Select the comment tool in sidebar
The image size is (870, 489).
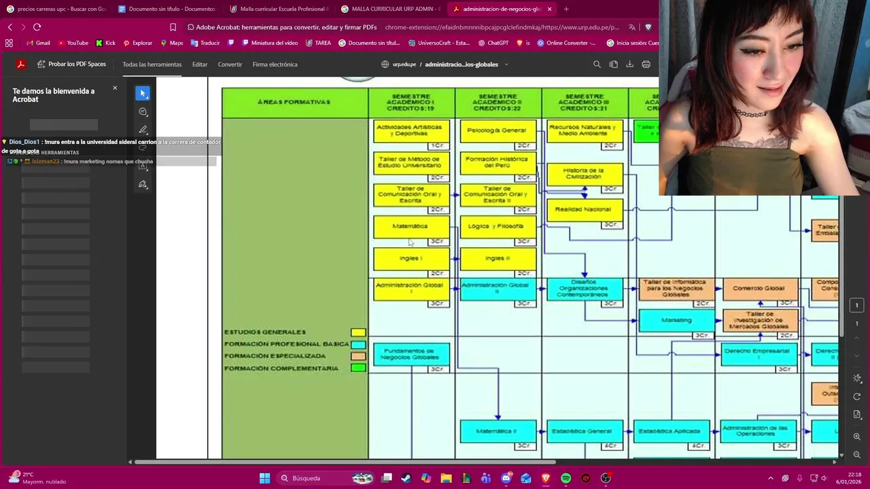click(x=143, y=111)
